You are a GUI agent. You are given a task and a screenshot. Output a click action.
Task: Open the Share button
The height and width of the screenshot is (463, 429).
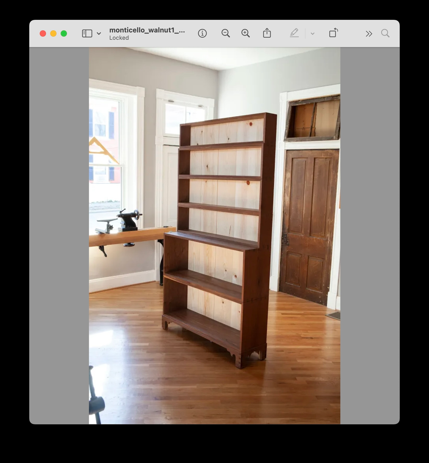tap(267, 33)
